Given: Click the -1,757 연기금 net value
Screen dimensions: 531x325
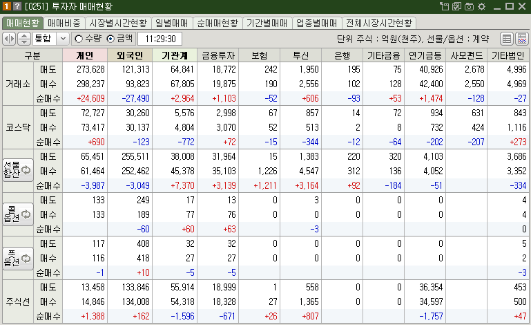Looking at the screenshot, I should tap(431, 317).
